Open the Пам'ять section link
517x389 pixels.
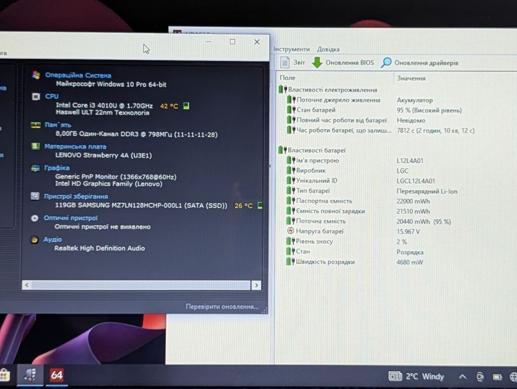click(57, 125)
